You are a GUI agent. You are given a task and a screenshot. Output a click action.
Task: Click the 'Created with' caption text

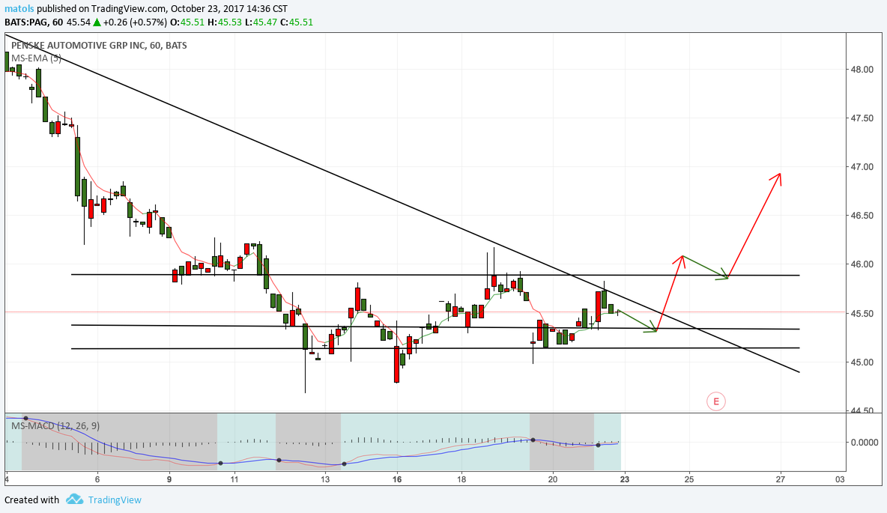pyautogui.click(x=31, y=500)
